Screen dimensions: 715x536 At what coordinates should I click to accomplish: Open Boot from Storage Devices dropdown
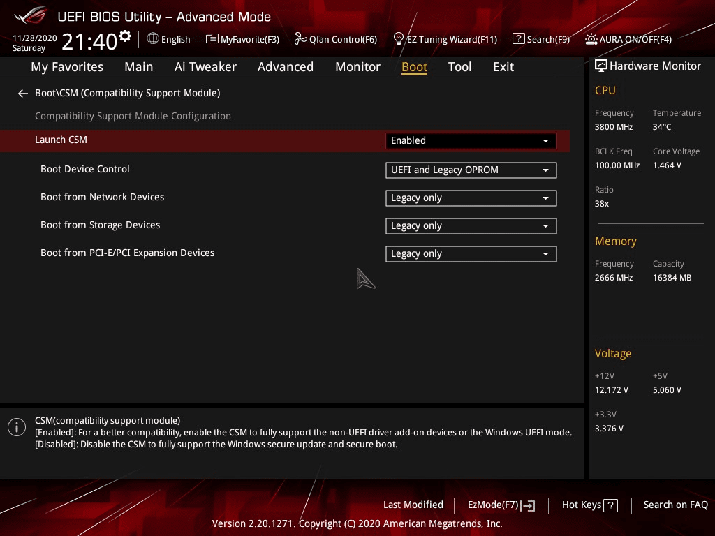click(471, 226)
